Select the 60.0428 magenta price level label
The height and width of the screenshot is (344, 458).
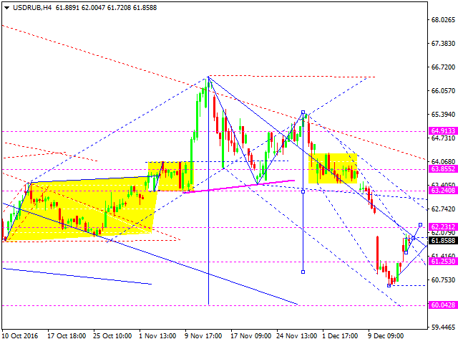[x=443, y=305]
